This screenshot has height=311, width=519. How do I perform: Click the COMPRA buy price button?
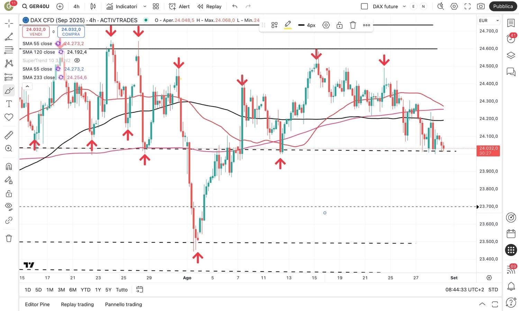coord(71,31)
